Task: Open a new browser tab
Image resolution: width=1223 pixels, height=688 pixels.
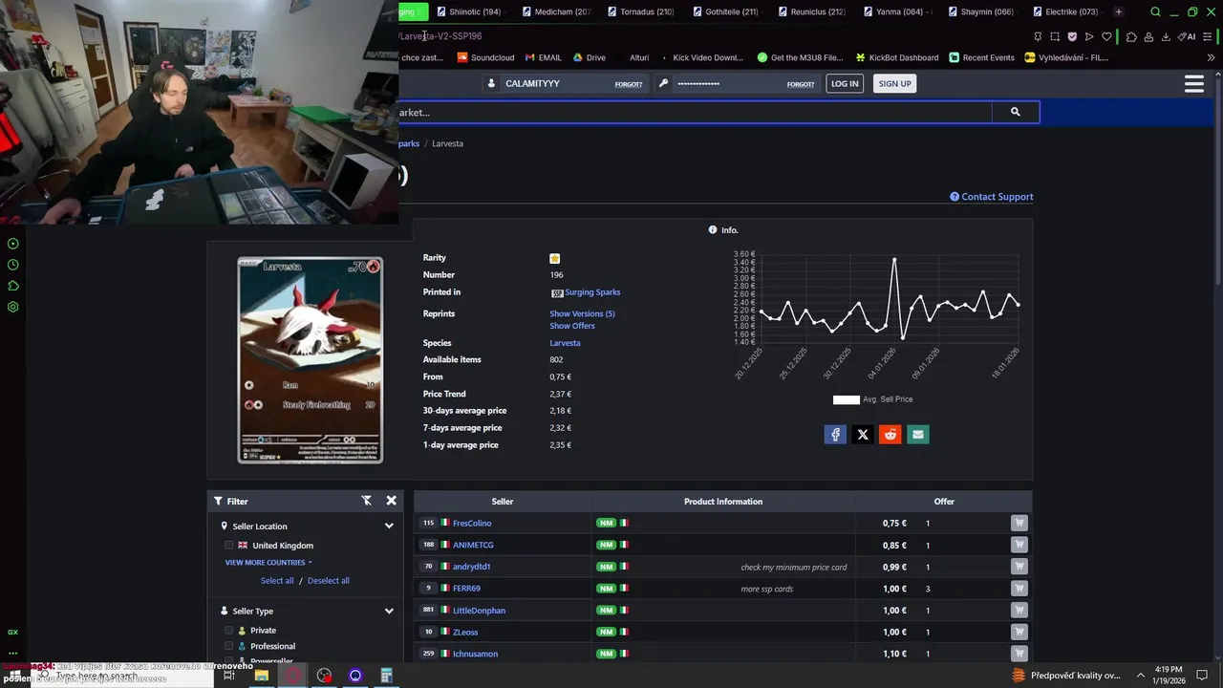Action: (x=1118, y=11)
